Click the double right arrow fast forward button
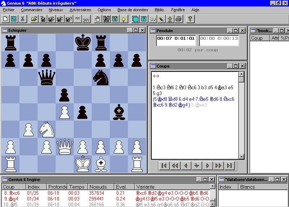 tap(219, 165)
